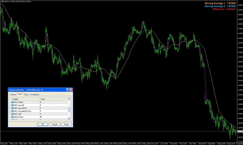Click the Moving Average 2 label on chart

pos(220,6)
